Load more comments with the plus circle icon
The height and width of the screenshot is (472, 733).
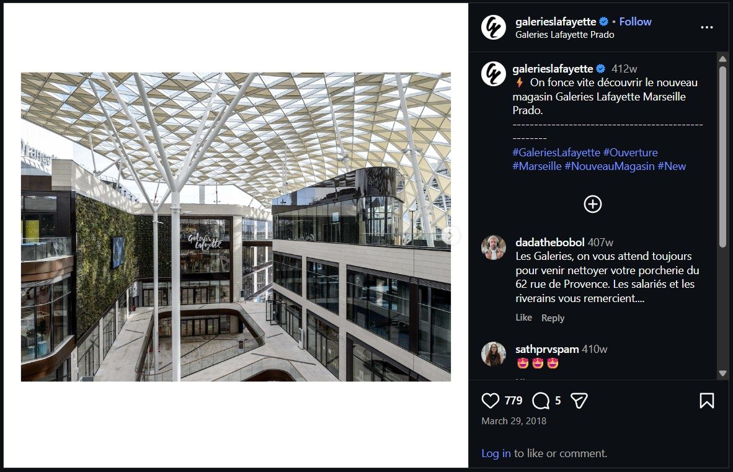click(592, 203)
